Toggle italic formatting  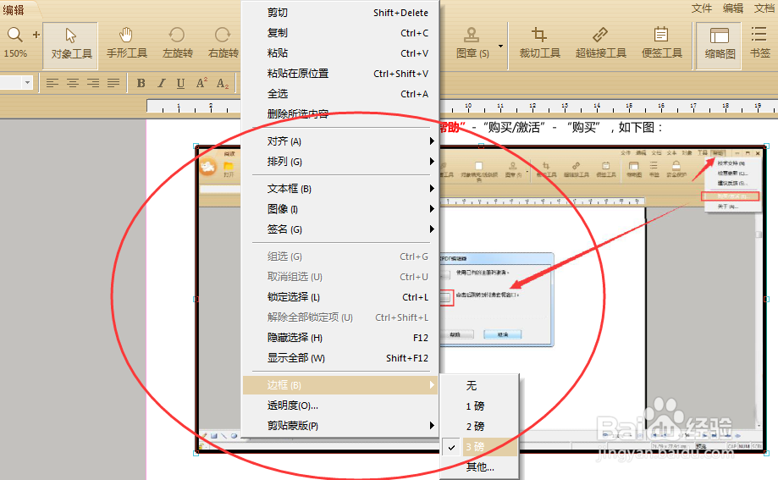point(161,83)
